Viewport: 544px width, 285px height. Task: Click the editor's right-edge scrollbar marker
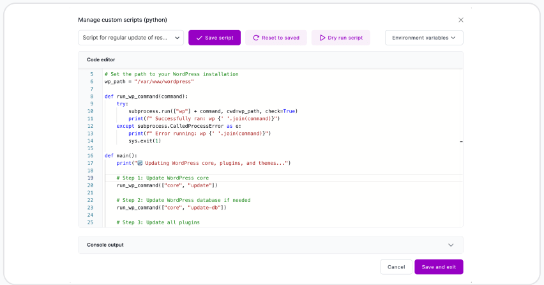point(461,144)
